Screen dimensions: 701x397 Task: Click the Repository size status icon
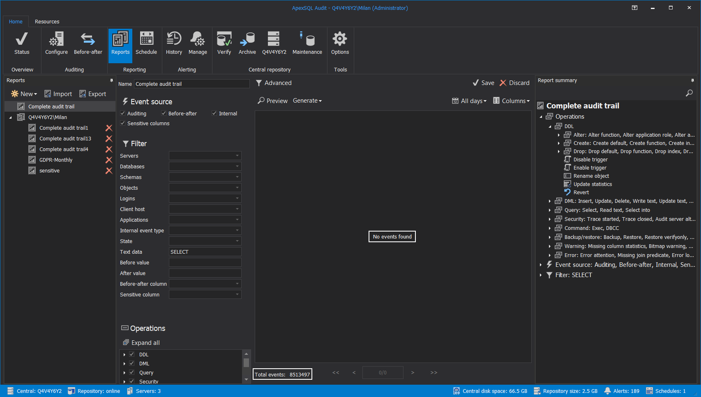[537, 391]
